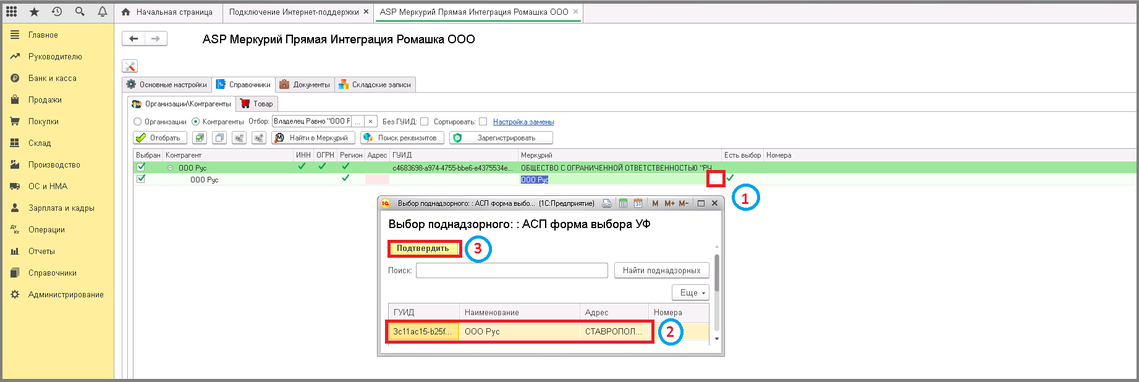The image size is (1139, 382).
Task: Click the M+ memory add button
Action: [670, 203]
